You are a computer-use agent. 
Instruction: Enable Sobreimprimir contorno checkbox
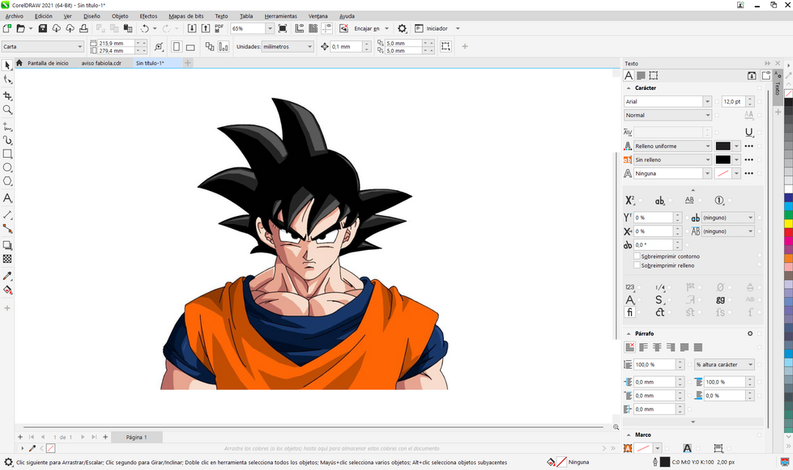(x=637, y=256)
